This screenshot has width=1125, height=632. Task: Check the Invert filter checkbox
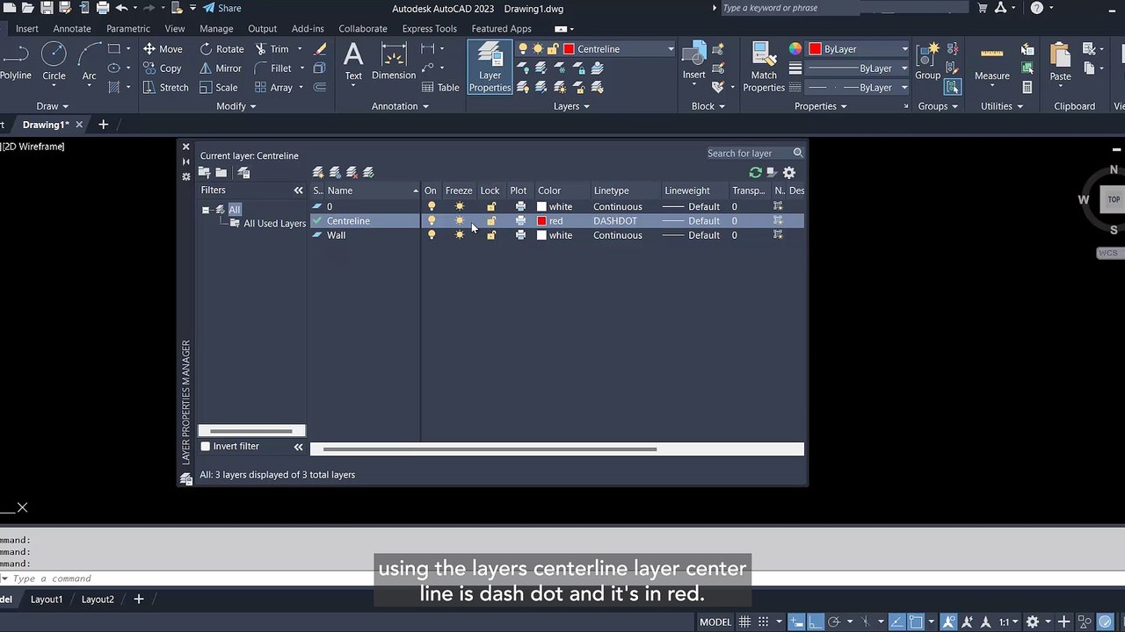pos(206,447)
